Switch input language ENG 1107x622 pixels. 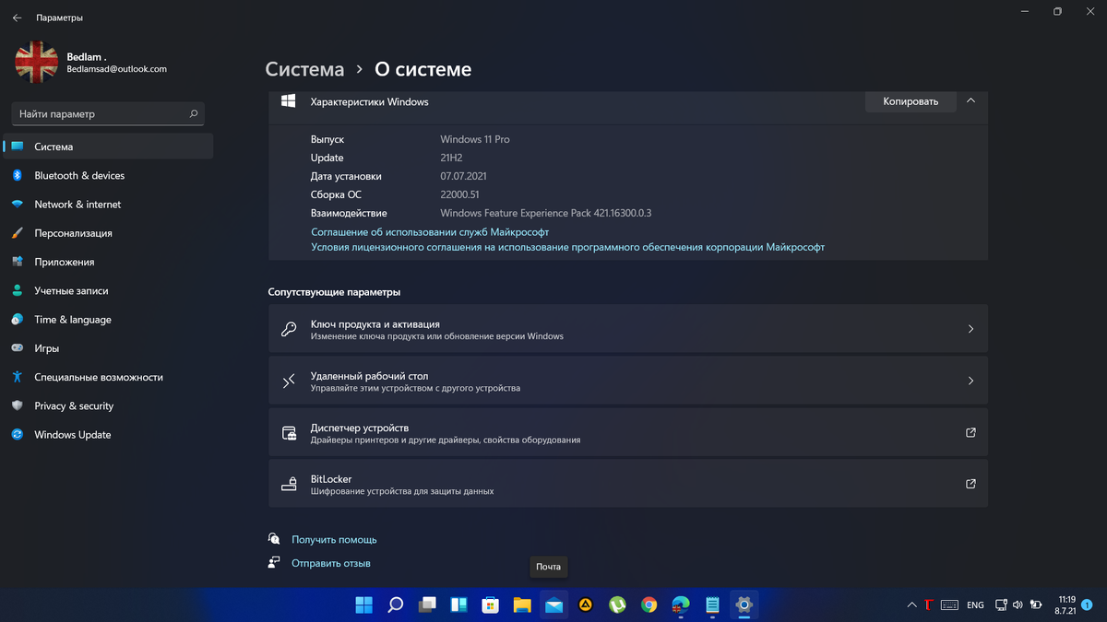(x=975, y=605)
